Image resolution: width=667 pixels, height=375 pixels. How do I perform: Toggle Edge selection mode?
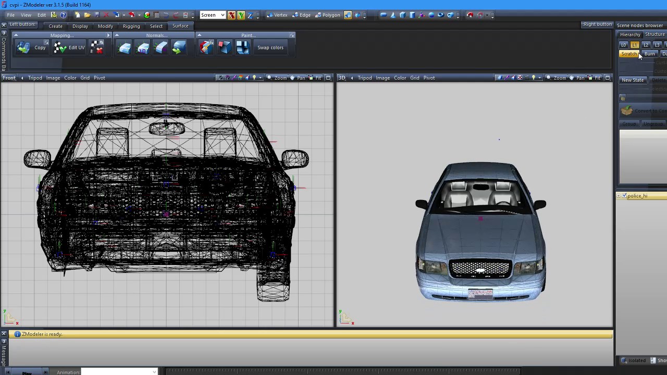tap(302, 15)
